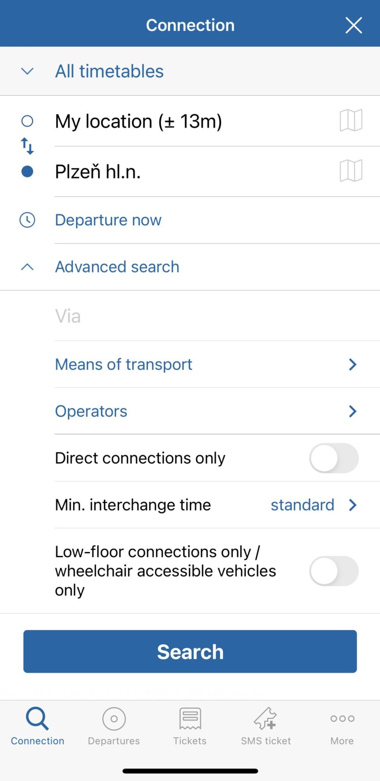380x781 pixels.
Task: Open the Operators list
Action: pos(217,411)
